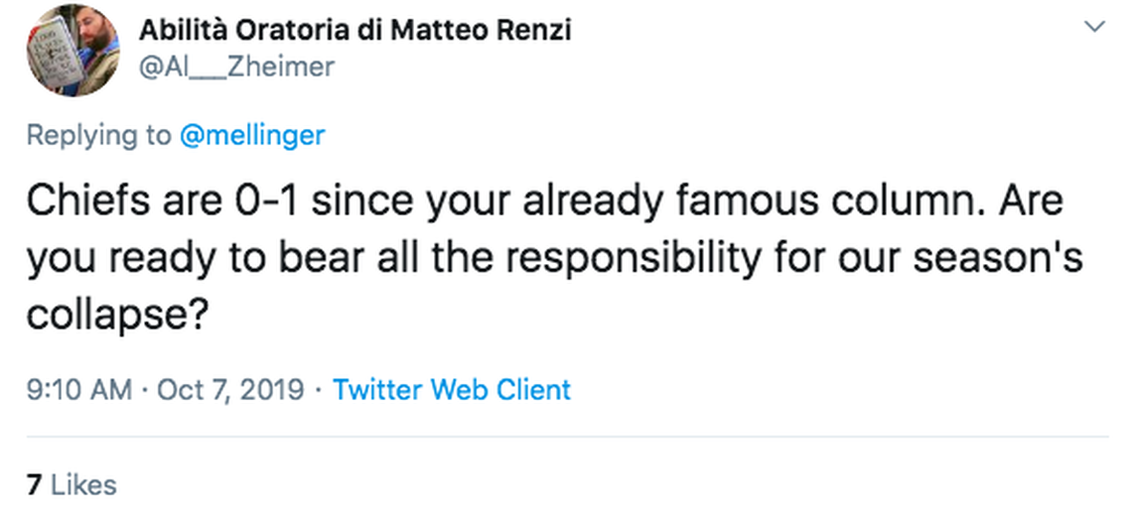Click the @Al___Zheimer handle
This screenshot has height=529, width=1132.
[236, 66]
